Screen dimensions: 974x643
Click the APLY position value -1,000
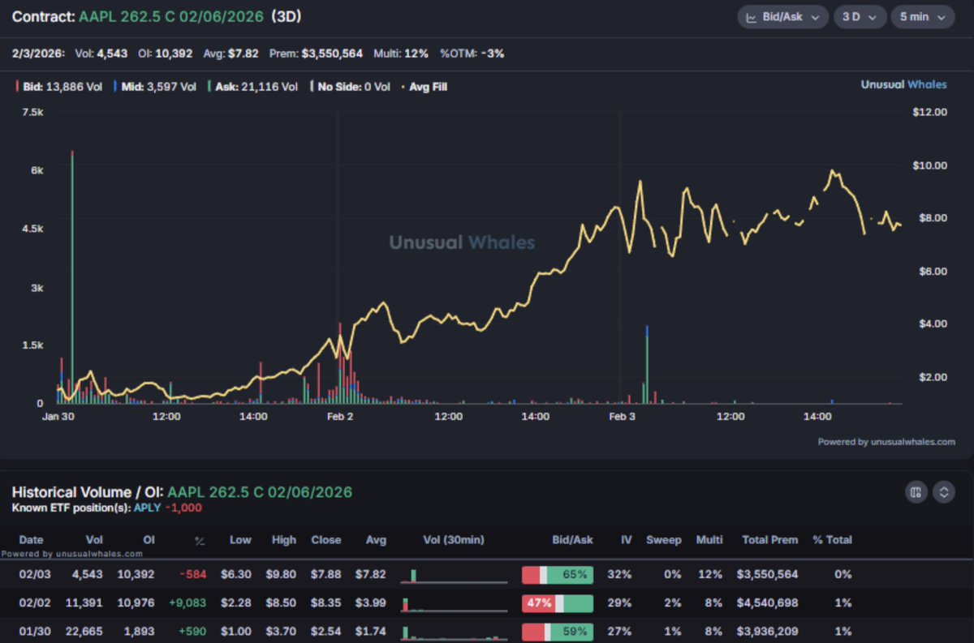(x=183, y=508)
